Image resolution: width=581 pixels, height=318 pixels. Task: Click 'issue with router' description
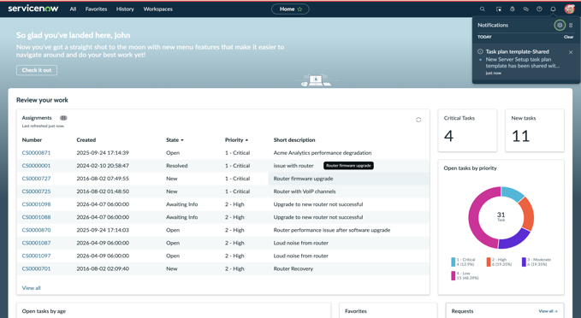point(293,166)
